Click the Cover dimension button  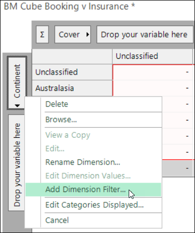[x=73, y=35]
